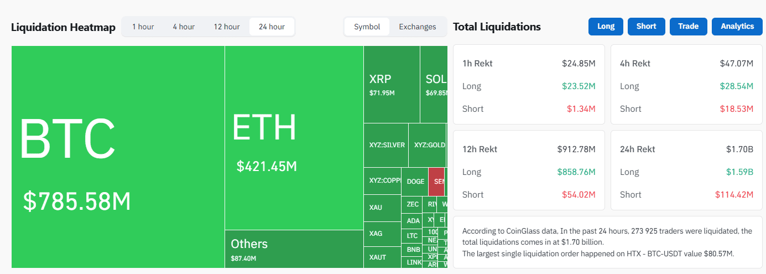Select the 1 hour timeframe tab
This screenshot has width=766, height=274.
[143, 27]
